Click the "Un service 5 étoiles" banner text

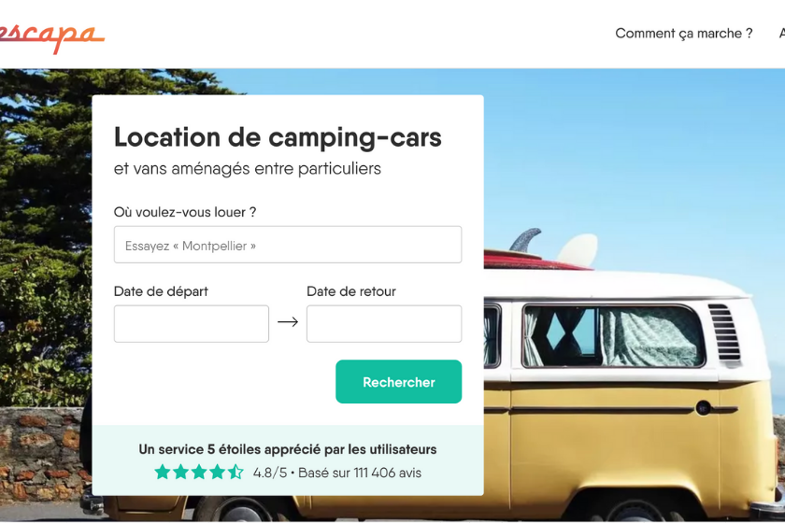point(288,449)
